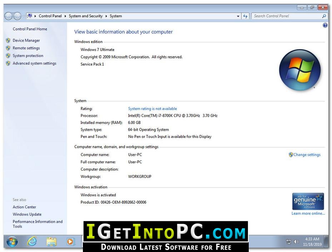
Task: Click the genuine Microsoft software badge
Action: (x=308, y=202)
